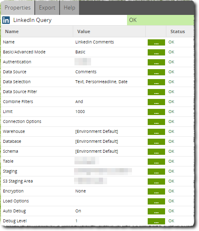Open Connection Options editor button
This screenshot has height=231, width=199.
click(156, 122)
